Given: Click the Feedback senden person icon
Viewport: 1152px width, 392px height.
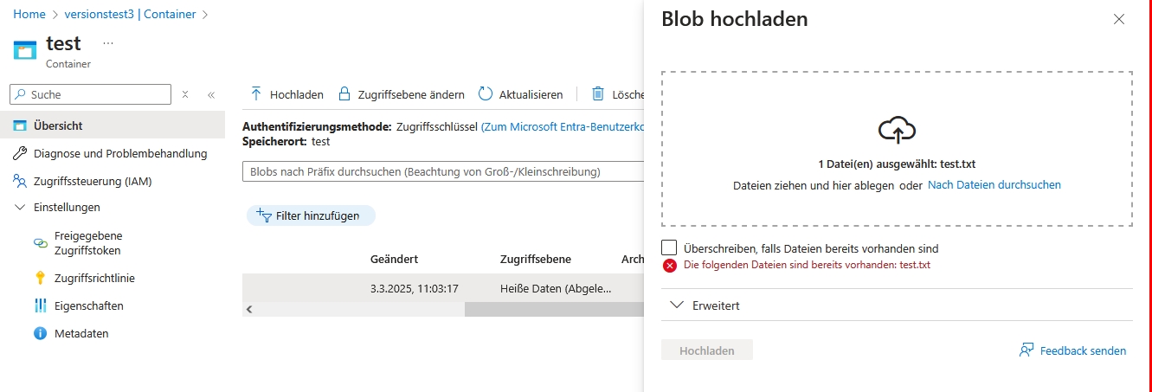Looking at the screenshot, I should click(1027, 350).
